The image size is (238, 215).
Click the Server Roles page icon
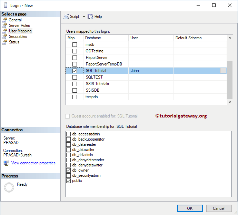coord(4,25)
